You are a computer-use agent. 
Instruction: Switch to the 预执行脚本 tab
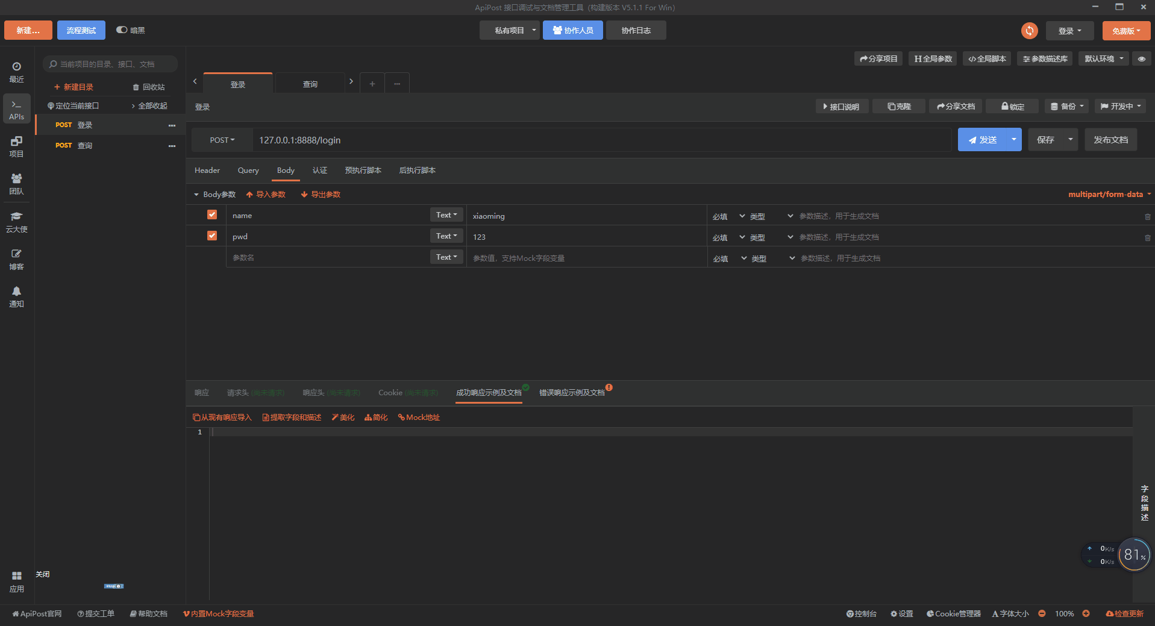(x=363, y=171)
